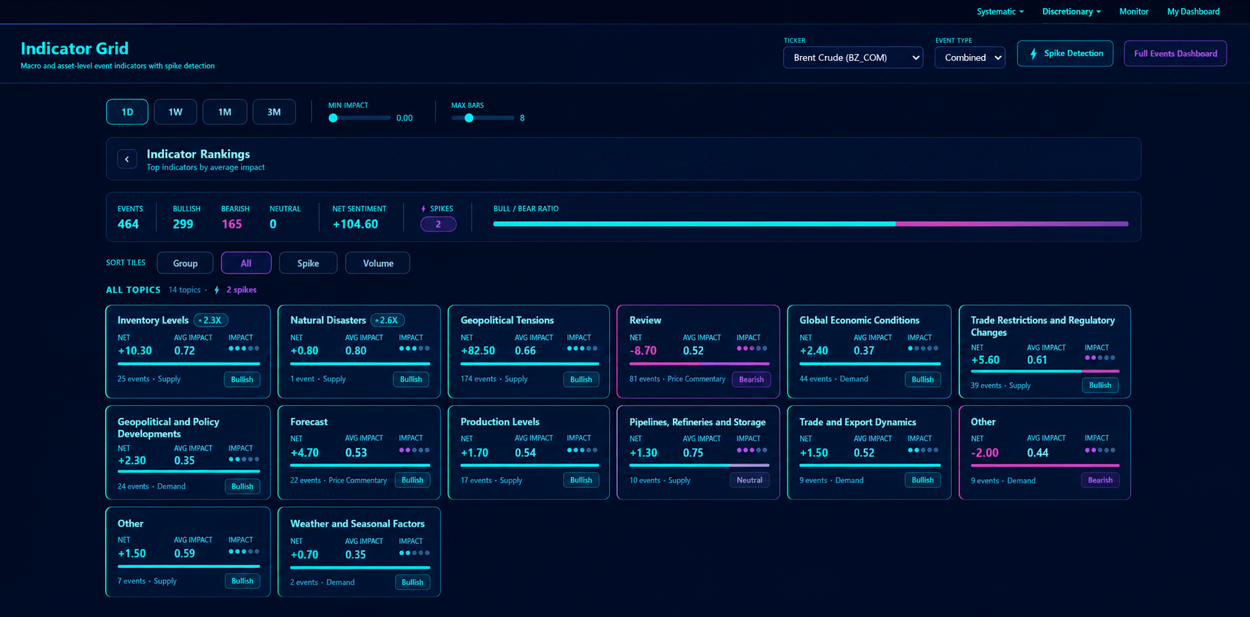Click Bullish badge on Inventory Levels tile
The height and width of the screenshot is (617, 1250).
point(242,380)
